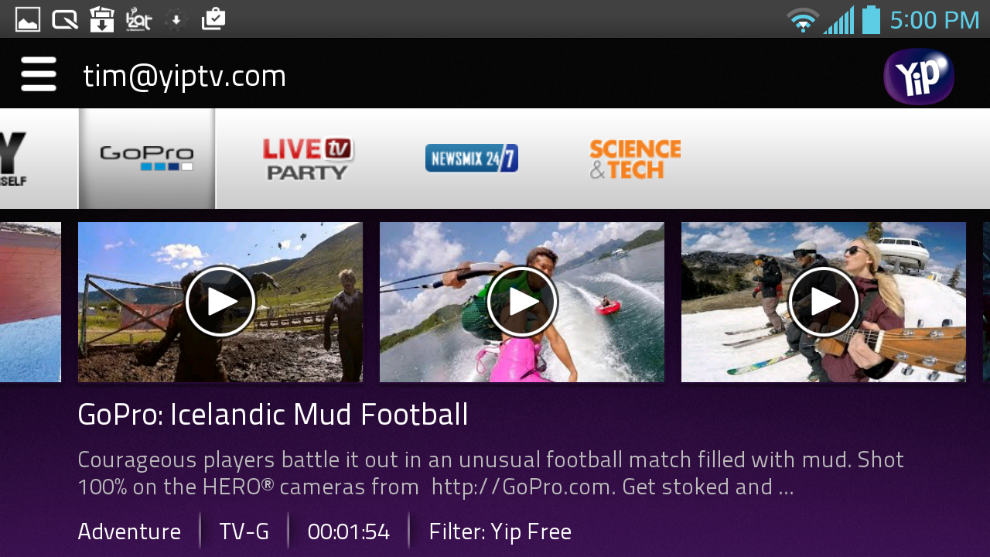This screenshot has width=990, height=557.
Task: Tap the TV-G rating label
Action: point(244,531)
